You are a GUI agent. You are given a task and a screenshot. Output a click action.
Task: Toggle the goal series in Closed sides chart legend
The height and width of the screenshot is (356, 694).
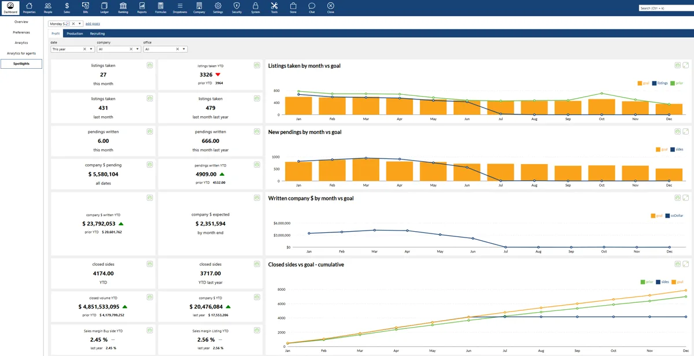677,282
